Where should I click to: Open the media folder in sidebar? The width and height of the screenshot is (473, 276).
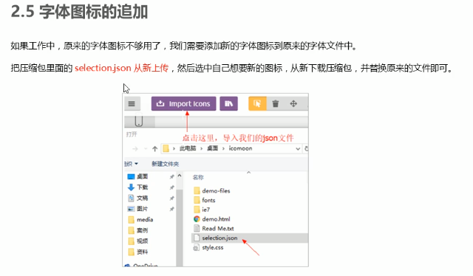click(x=145, y=219)
